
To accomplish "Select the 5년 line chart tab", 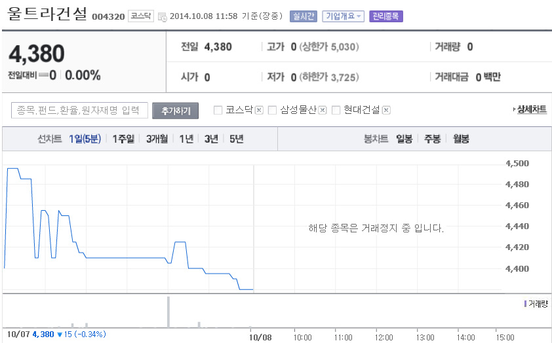I will pyautogui.click(x=237, y=139).
